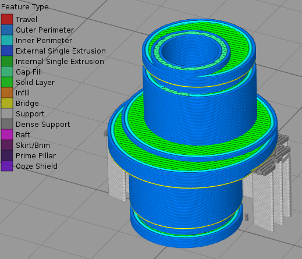Click the Skirt/Brim purple swatch
Image resolution: width=302 pixels, height=259 pixels.
(x=7, y=145)
